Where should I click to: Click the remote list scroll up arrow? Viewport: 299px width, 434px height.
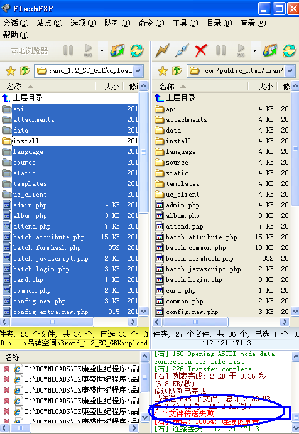(295, 86)
